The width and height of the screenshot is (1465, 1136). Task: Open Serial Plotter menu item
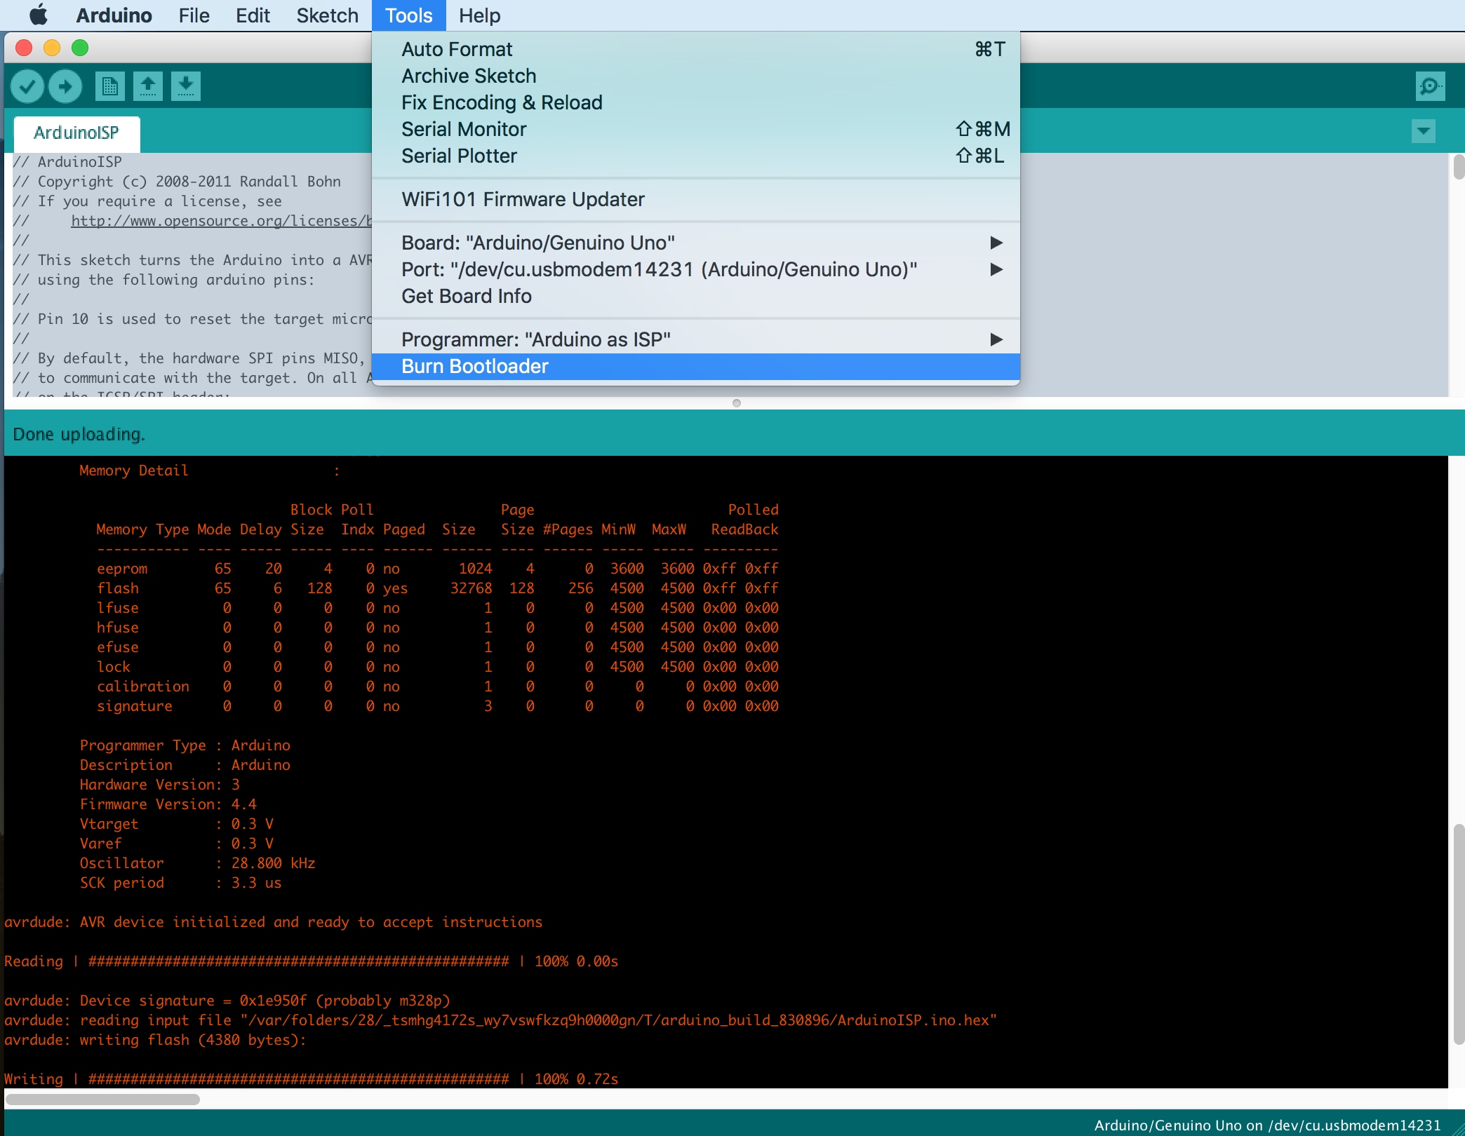coord(695,156)
